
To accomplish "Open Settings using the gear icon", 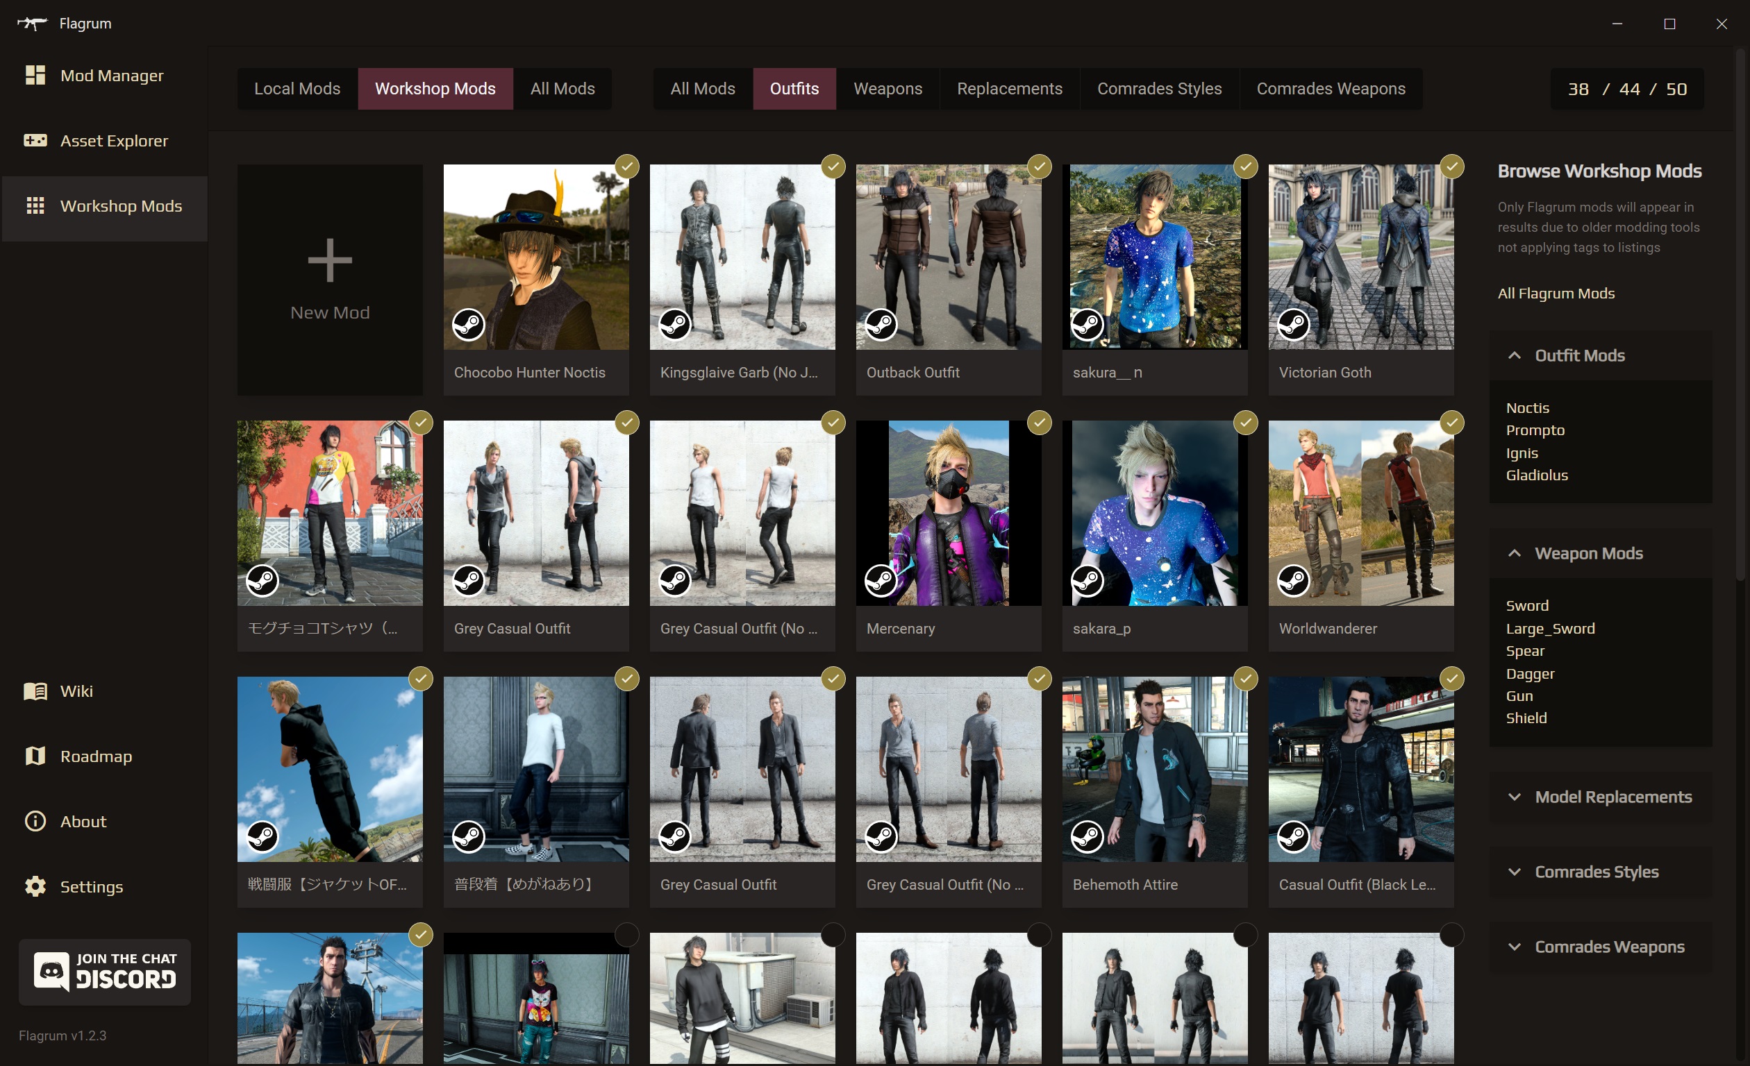I will 35,886.
